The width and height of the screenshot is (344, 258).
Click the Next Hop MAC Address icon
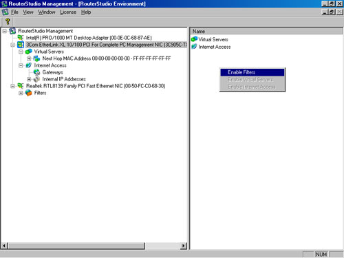click(36, 58)
